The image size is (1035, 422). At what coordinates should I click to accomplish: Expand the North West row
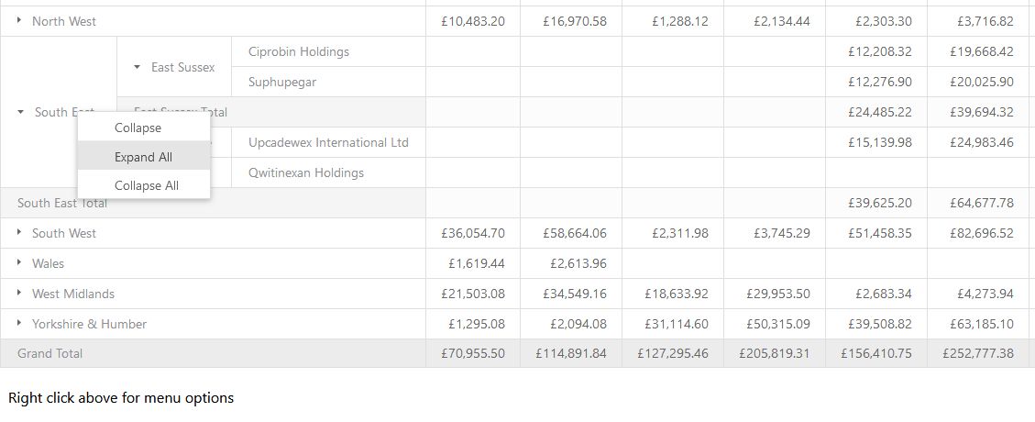20,21
